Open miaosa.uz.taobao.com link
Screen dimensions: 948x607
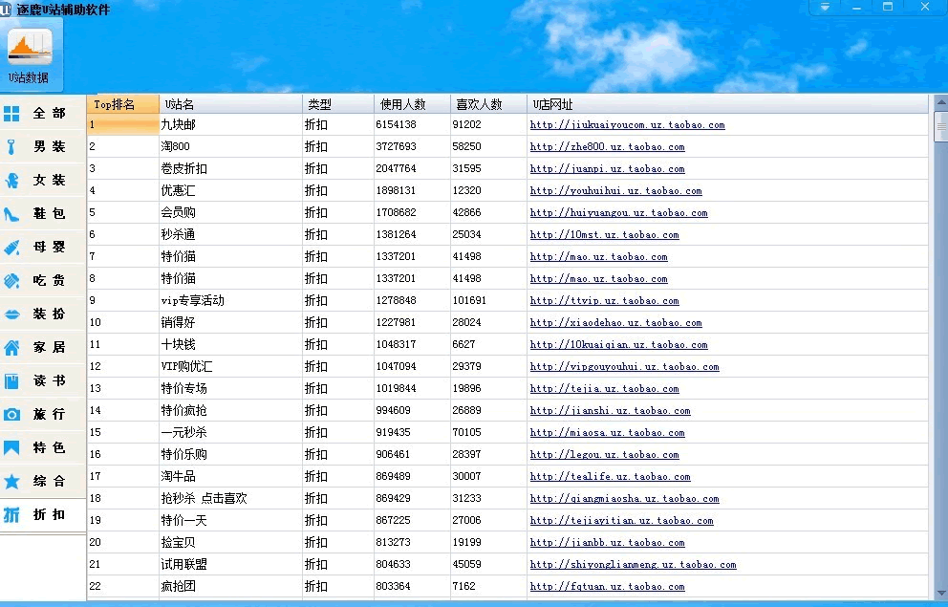pos(608,433)
